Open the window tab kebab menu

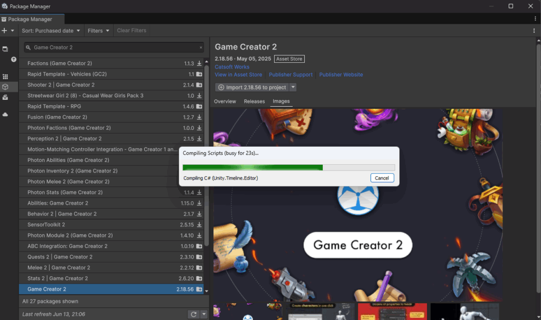(535, 18)
